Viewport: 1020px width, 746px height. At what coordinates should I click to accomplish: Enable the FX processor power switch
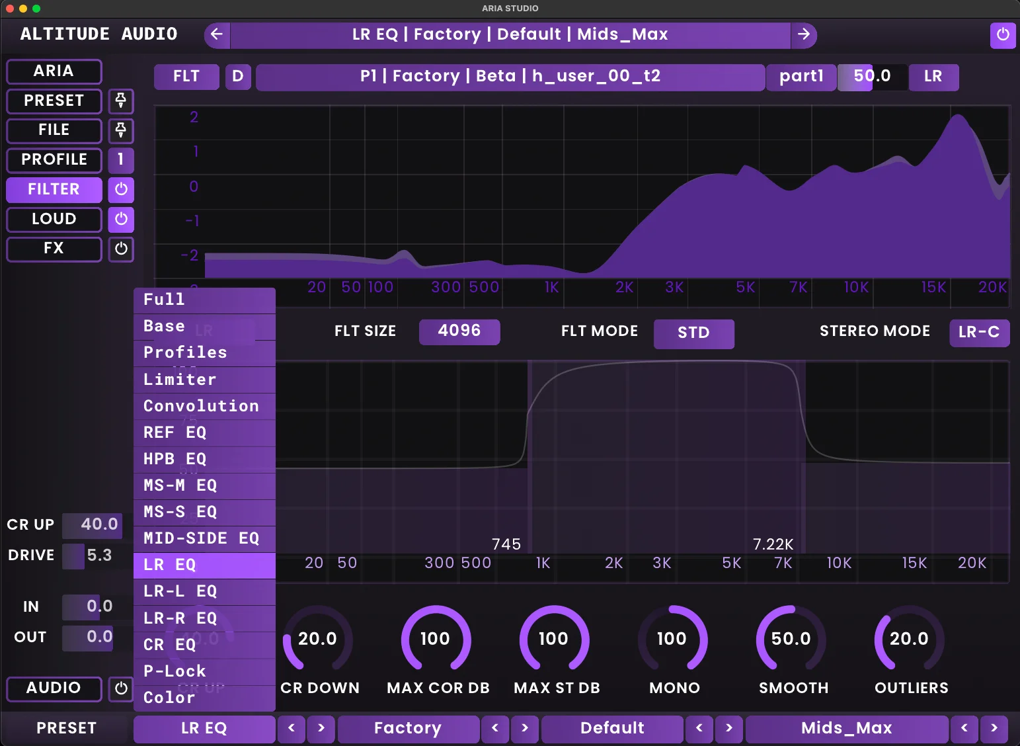(x=121, y=249)
